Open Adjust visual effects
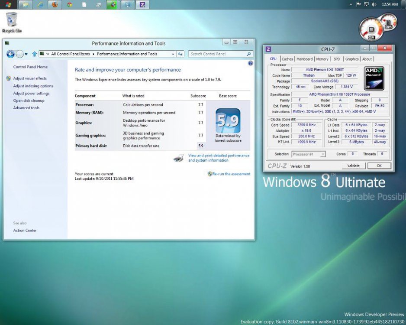406x325 pixels. 30,78
